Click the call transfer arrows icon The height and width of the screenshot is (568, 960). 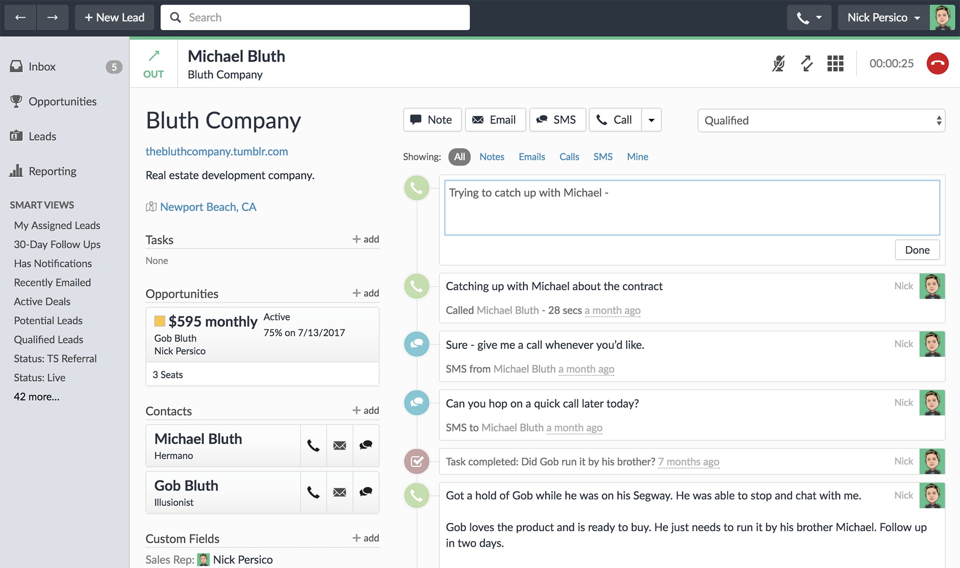(807, 63)
